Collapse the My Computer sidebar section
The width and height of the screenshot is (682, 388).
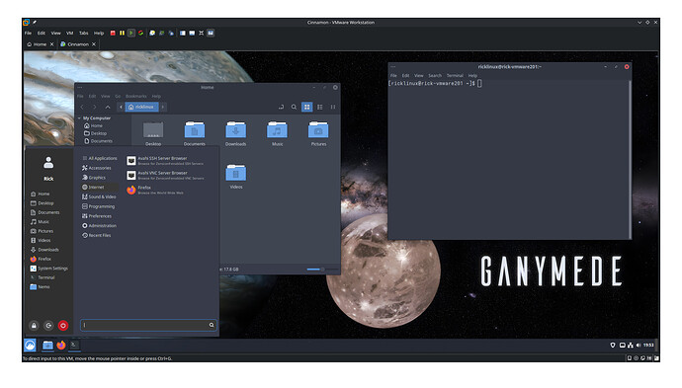point(79,118)
